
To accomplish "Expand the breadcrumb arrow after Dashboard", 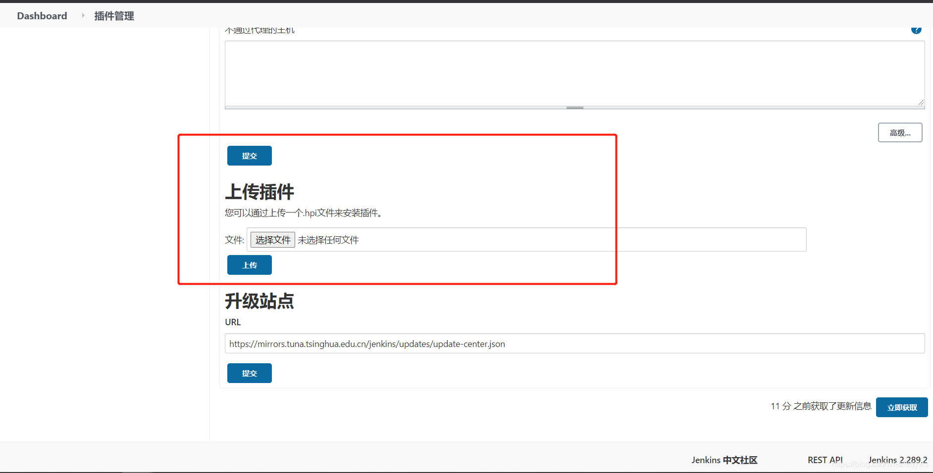I will [83, 16].
